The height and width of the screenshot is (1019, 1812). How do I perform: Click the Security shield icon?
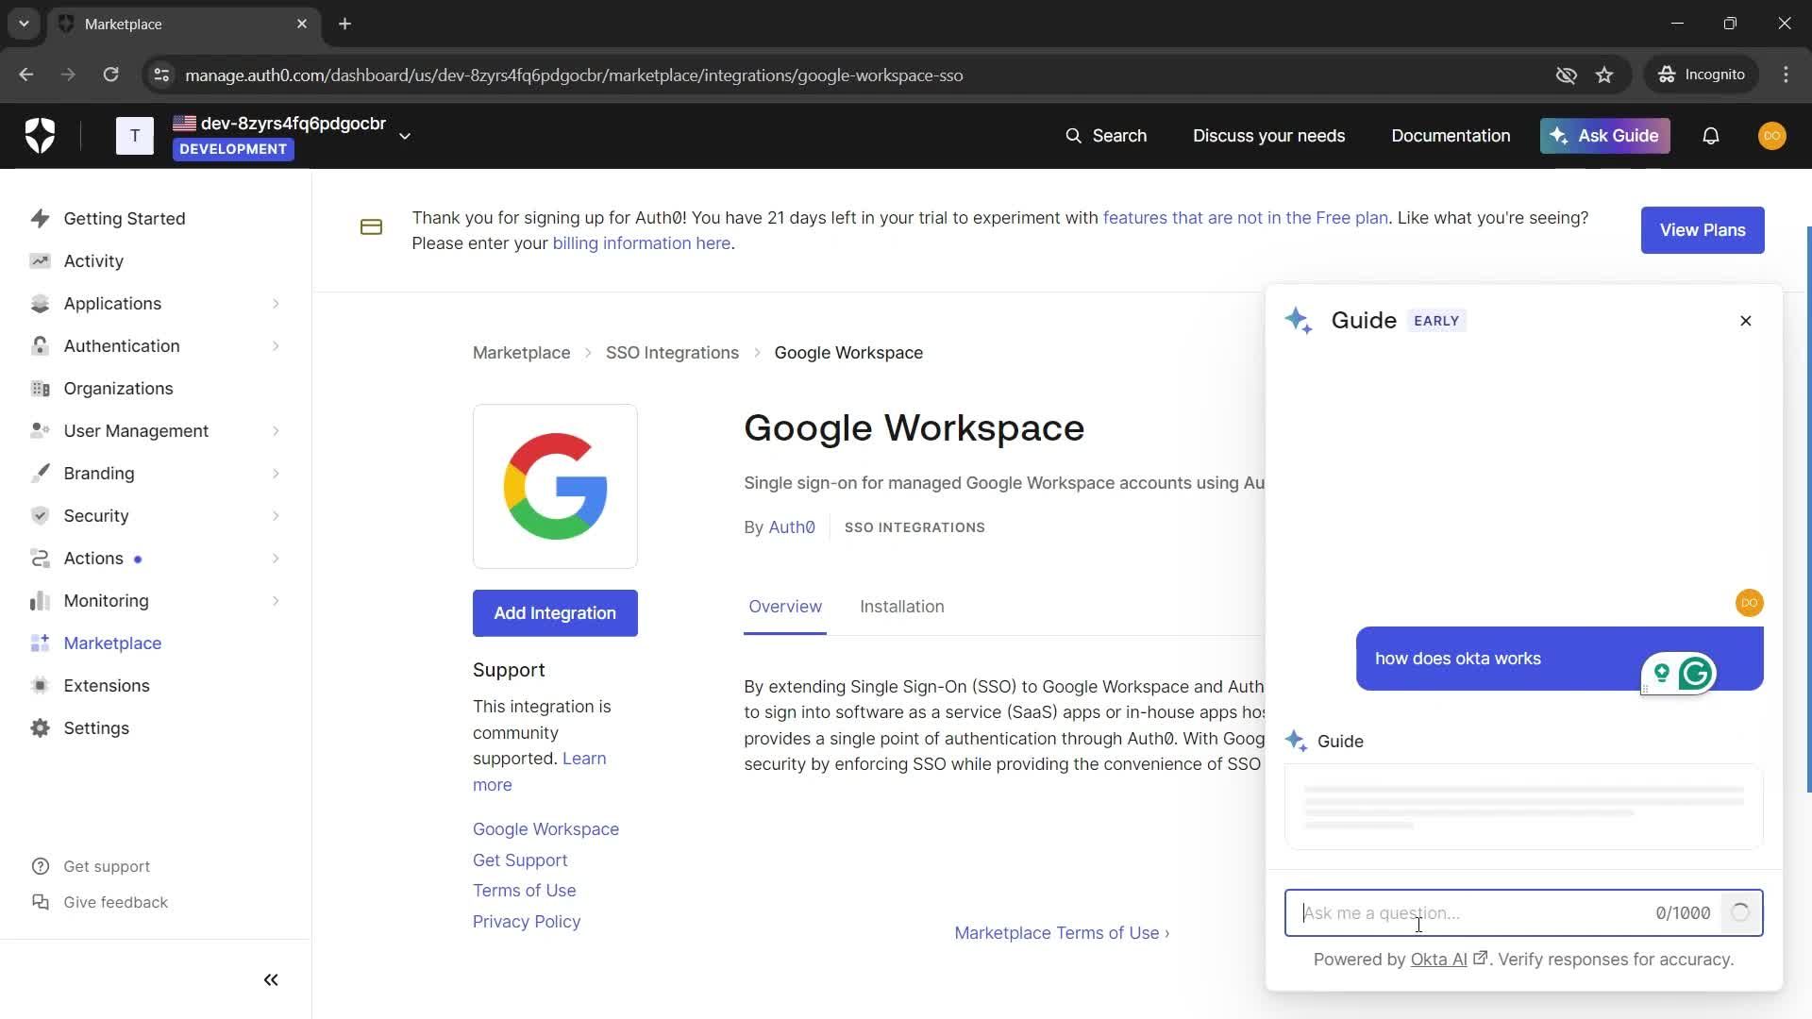coord(40,516)
